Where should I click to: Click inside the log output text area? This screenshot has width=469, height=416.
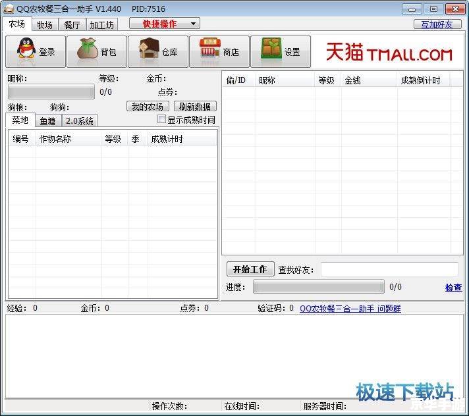click(234, 356)
